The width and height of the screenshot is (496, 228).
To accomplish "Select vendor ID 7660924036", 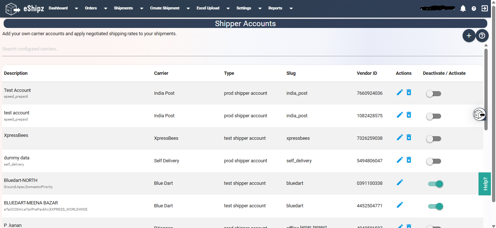I will pos(370,93).
